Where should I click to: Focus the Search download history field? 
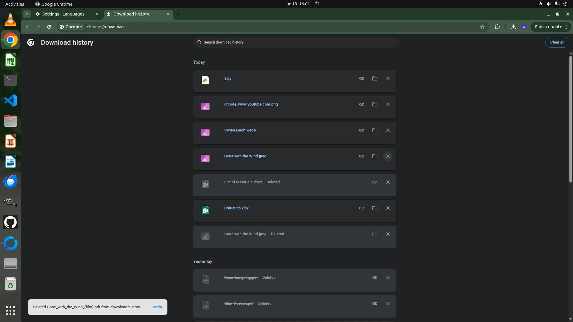coord(296,42)
